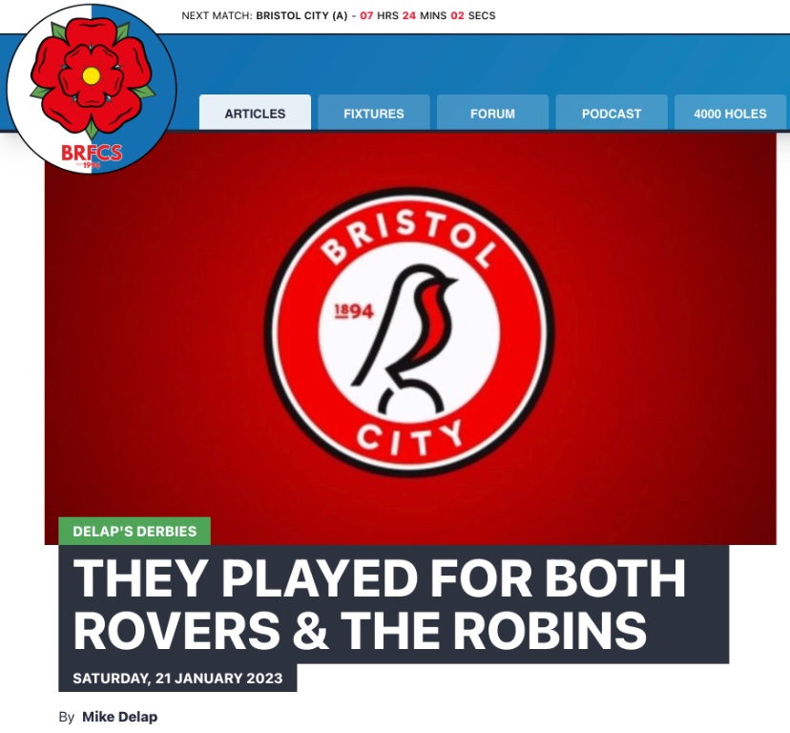Open the Articles tab
Screen dimensions: 790x733
[255, 113]
